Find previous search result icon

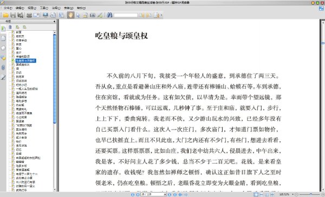[x=141, y=15]
